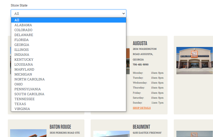Filter stores by PENNSYLVANIA
The height and width of the screenshot is (137, 213).
click(69, 89)
